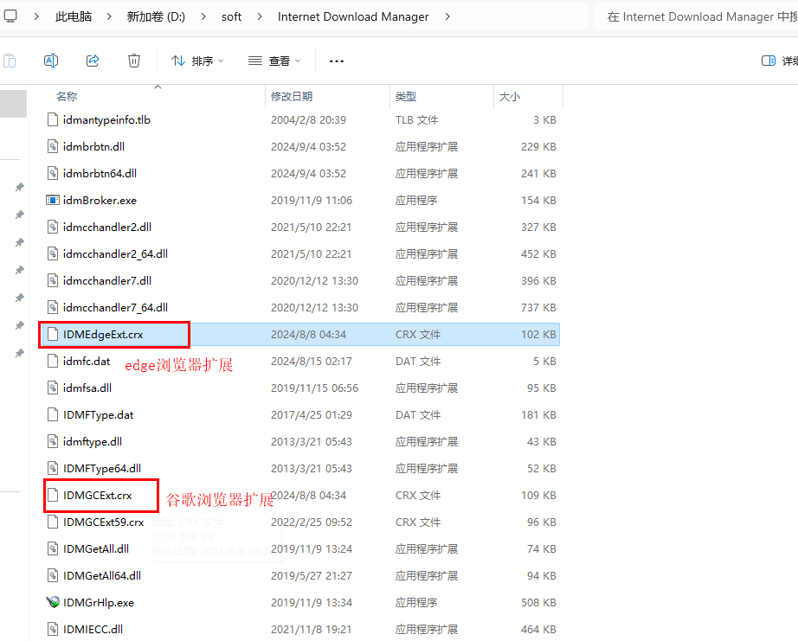The height and width of the screenshot is (641, 798).
Task: Select file IDMFType.dat
Action: click(98, 415)
